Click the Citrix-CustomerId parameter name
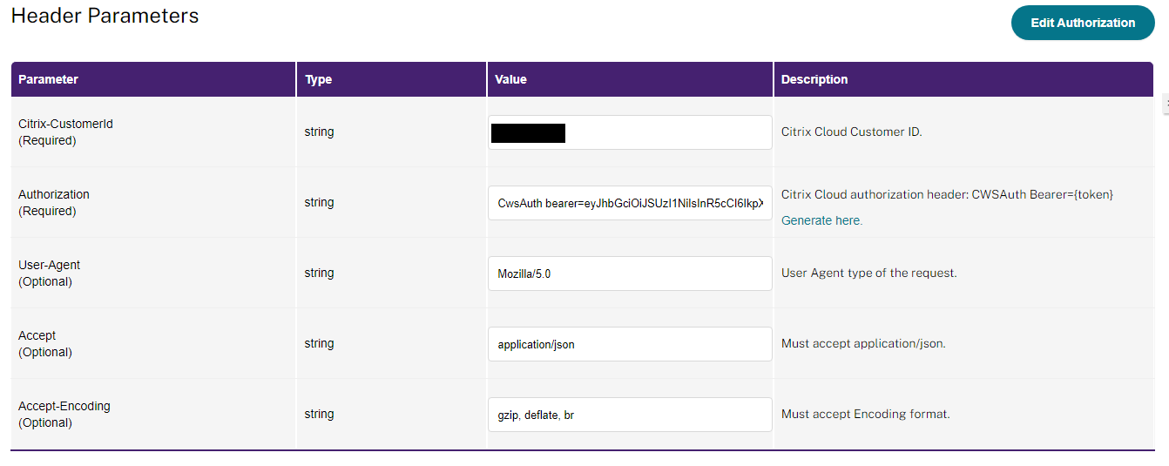Viewport: 1169px width, 466px height. tap(65, 124)
